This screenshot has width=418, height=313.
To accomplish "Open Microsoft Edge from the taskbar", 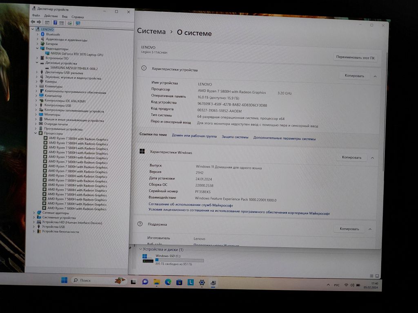I will pos(168,282).
